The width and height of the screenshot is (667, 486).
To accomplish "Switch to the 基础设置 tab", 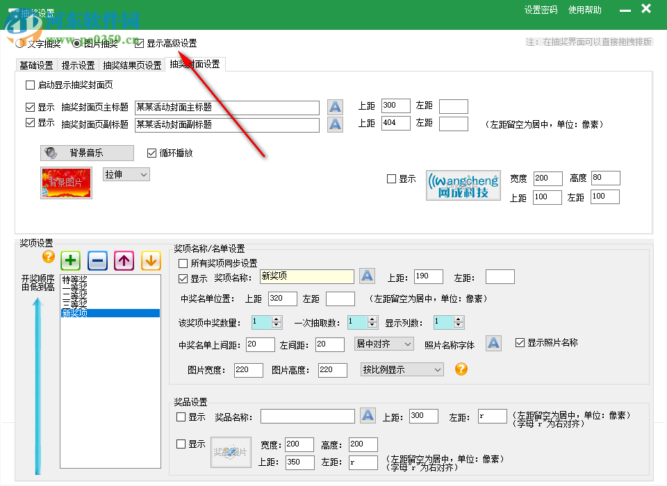I will click(x=36, y=65).
